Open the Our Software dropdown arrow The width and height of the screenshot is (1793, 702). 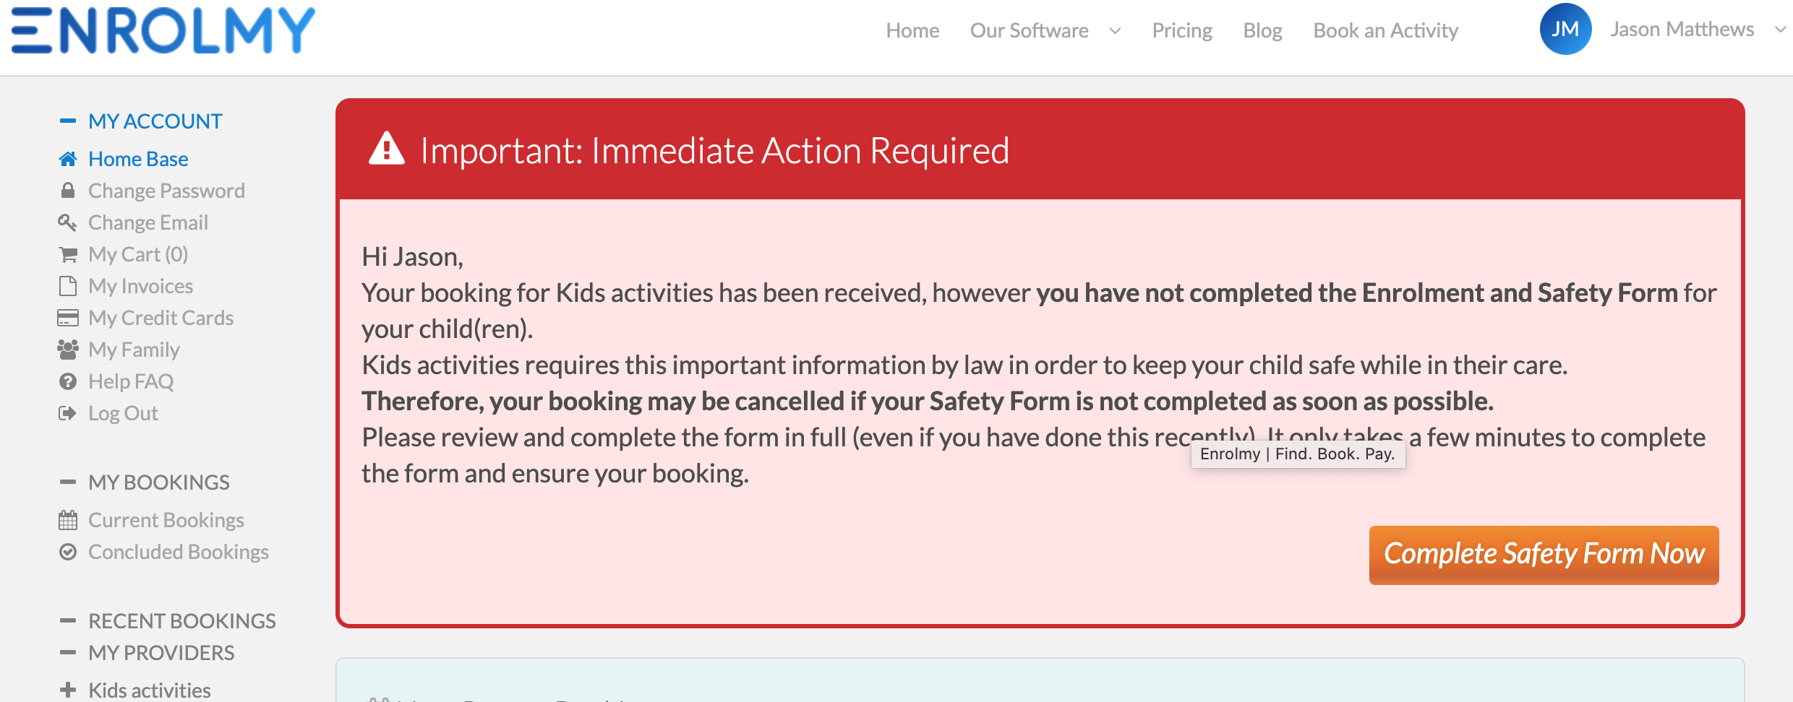click(1115, 30)
